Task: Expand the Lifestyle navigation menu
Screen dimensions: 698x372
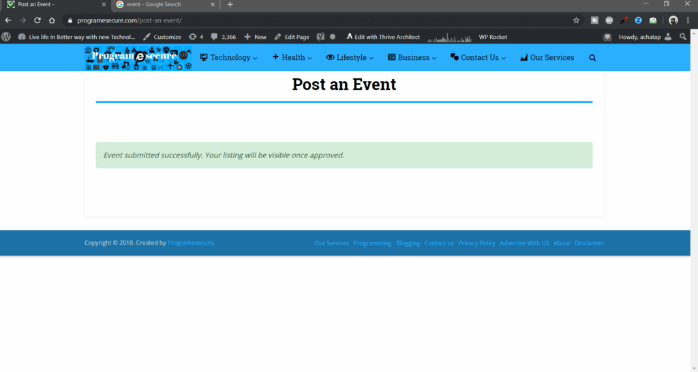Action: tap(350, 57)
